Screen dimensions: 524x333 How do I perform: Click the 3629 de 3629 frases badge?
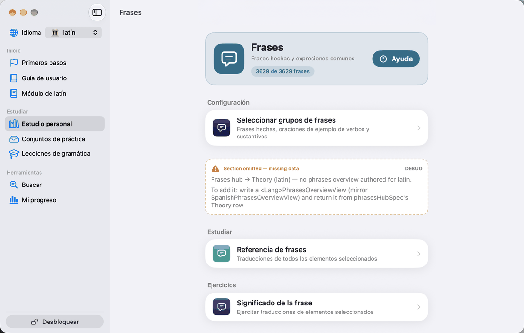tap(282, 71)
